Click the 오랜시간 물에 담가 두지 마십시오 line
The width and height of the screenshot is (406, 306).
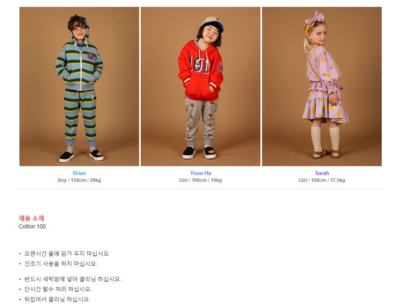pyautogui.click(x=67, y=253)
